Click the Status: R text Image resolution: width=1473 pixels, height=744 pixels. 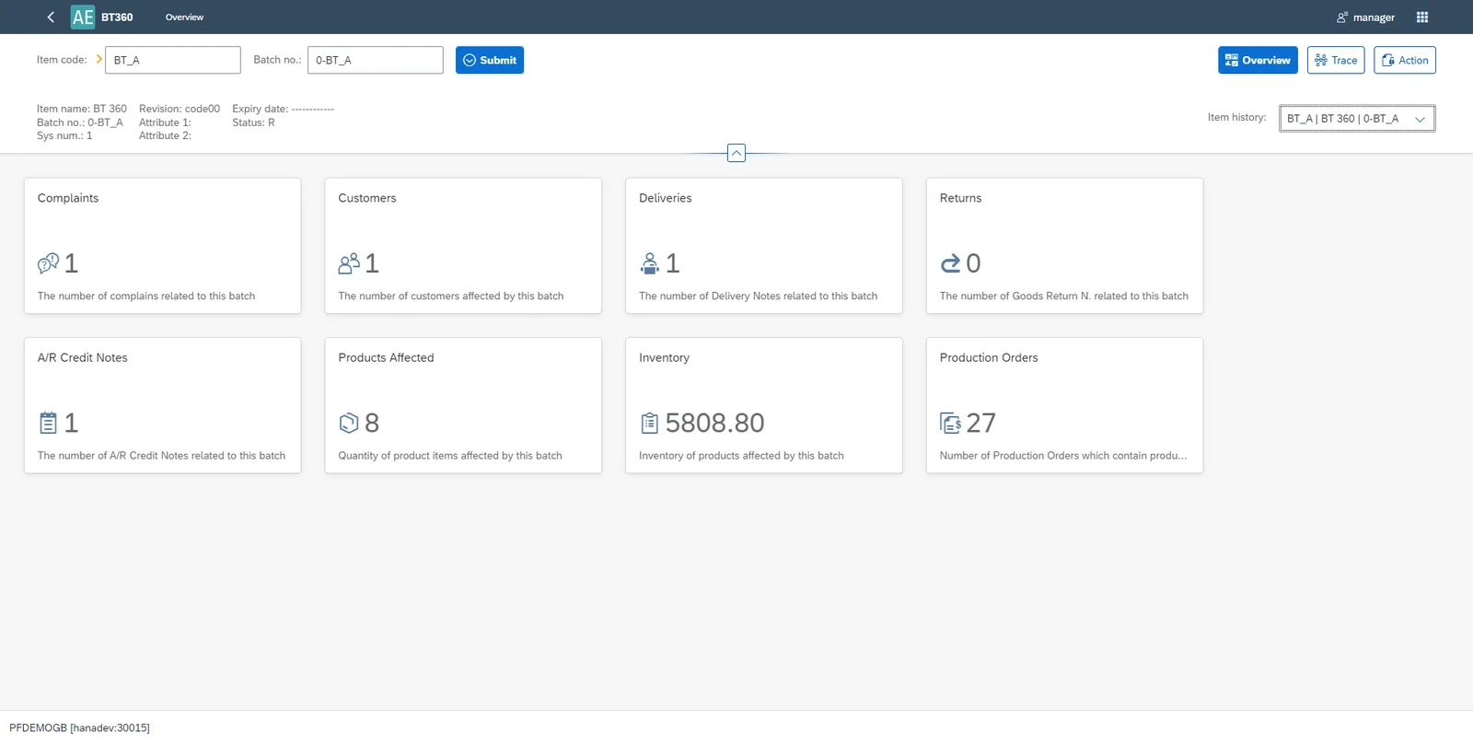(x=253, y=122)
